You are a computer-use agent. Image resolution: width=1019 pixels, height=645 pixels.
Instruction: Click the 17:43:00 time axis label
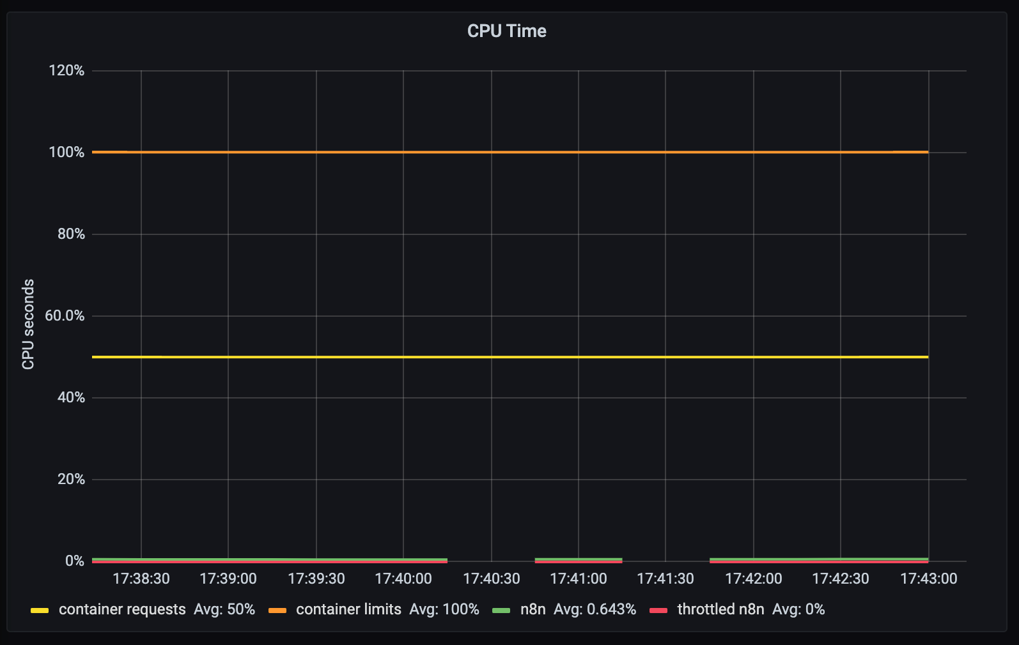coord(929,579)
